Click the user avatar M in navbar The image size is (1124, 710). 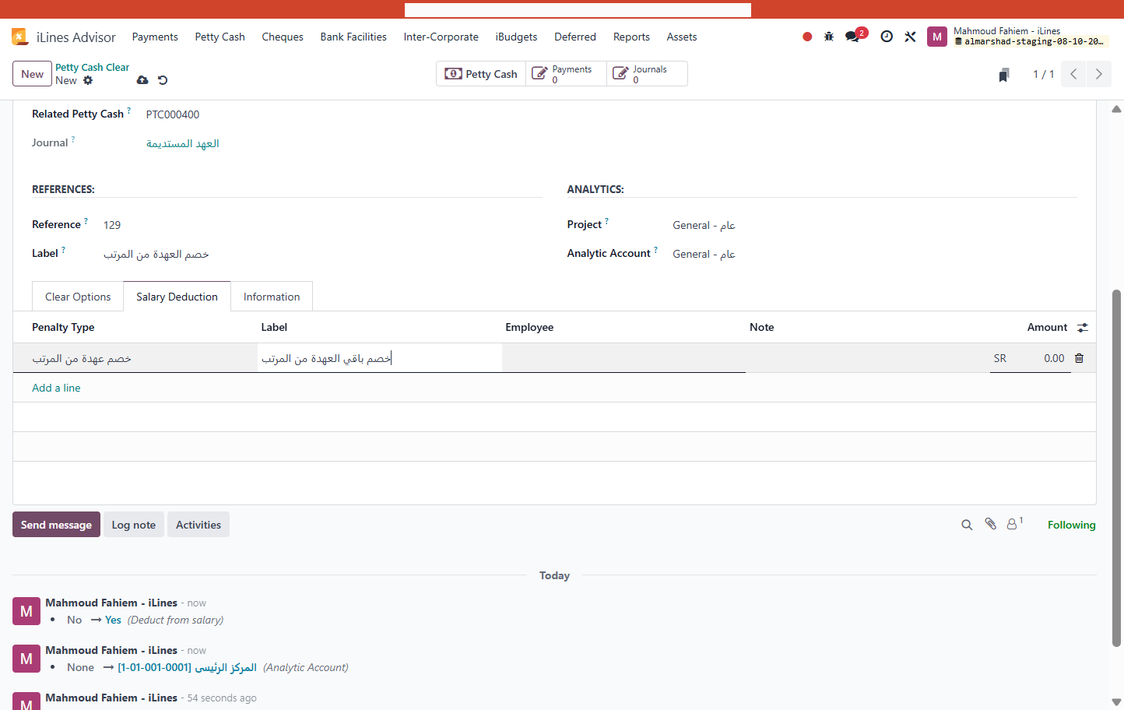point(937,37)
